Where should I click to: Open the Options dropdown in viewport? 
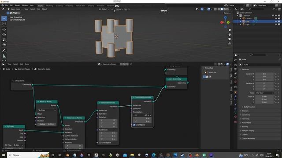pyautogui.click(x=227, y=13)
